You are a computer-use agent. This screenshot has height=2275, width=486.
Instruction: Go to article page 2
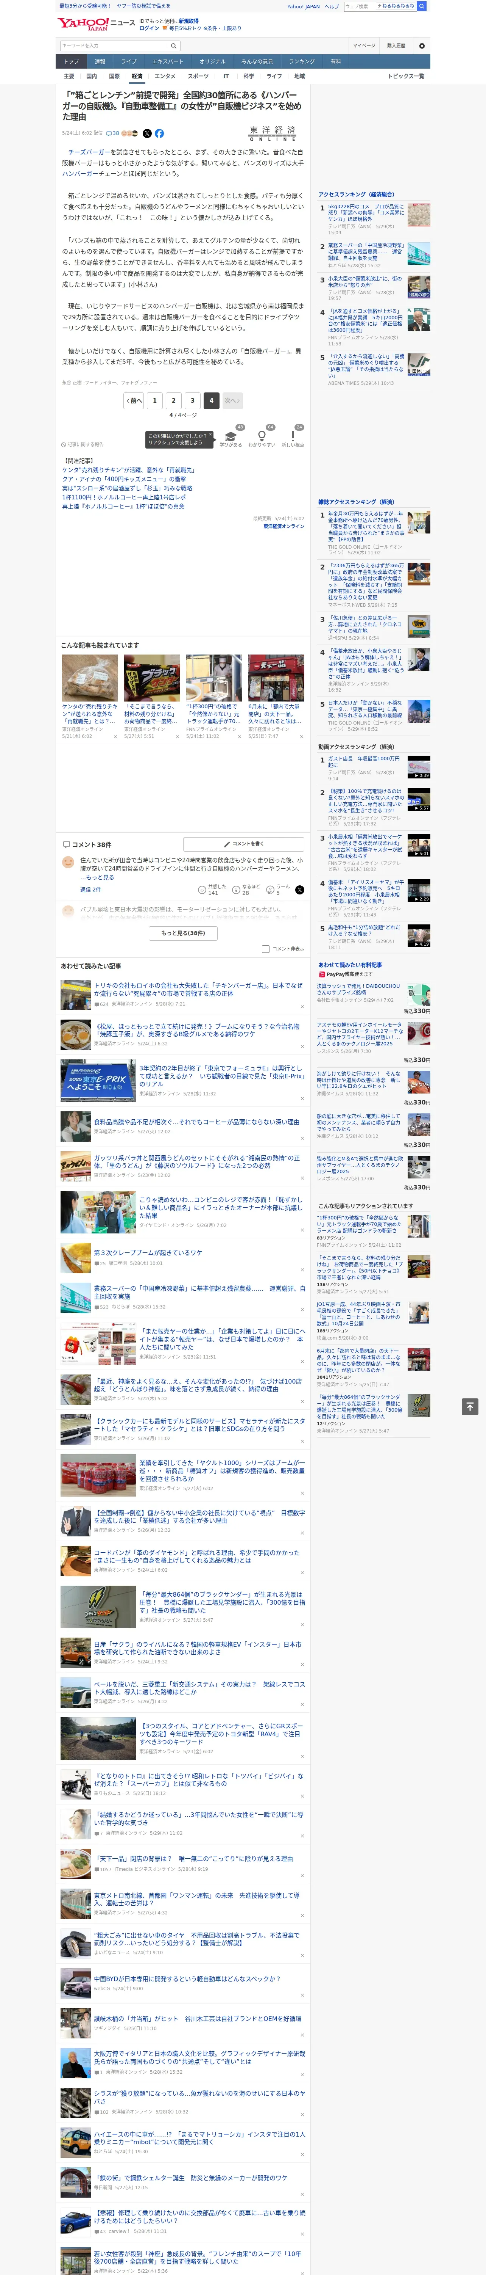coord(174,400)
